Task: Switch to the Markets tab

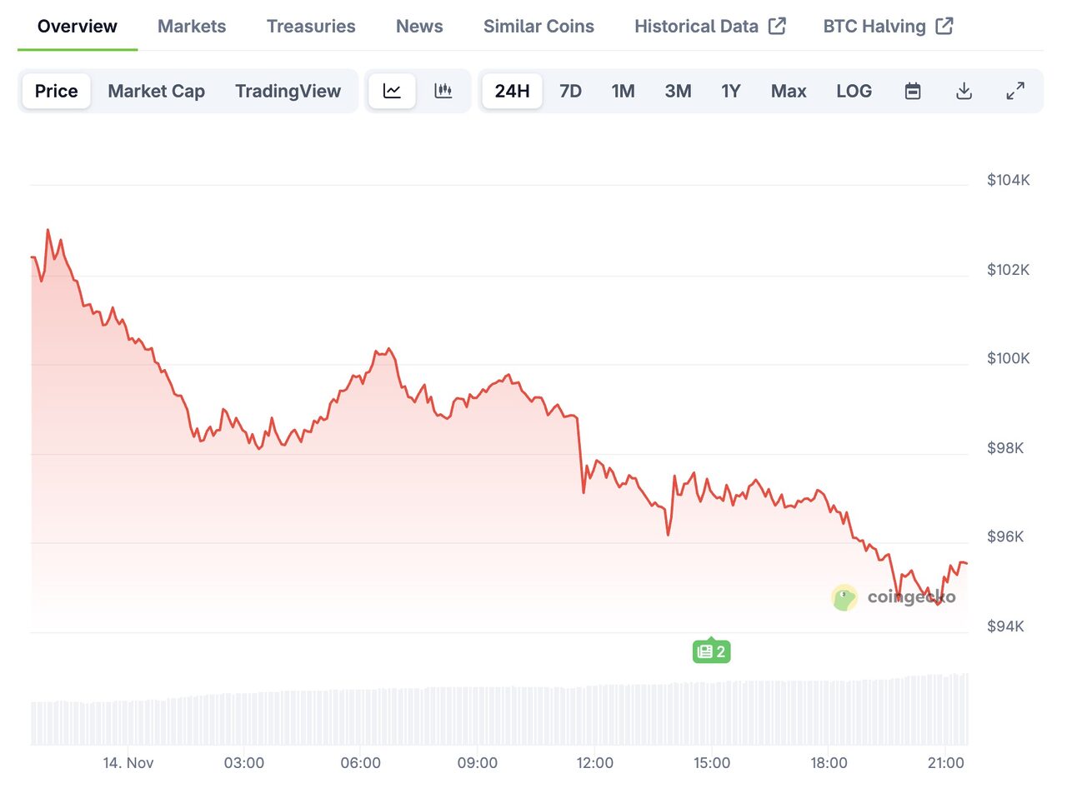Action: [192, 26]
